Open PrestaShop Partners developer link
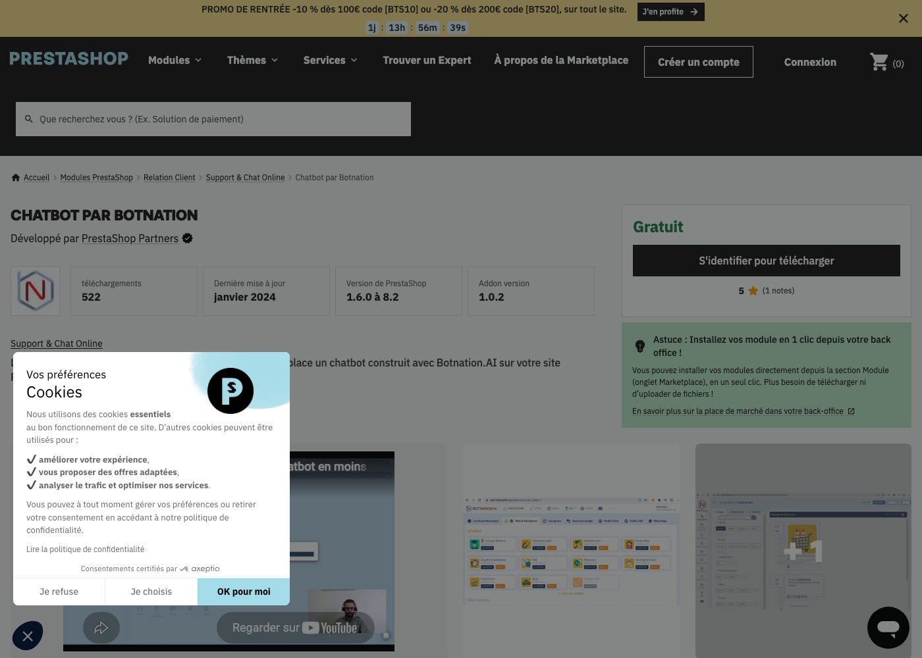This screenshot has width=922, height=658. pos(130,238)
